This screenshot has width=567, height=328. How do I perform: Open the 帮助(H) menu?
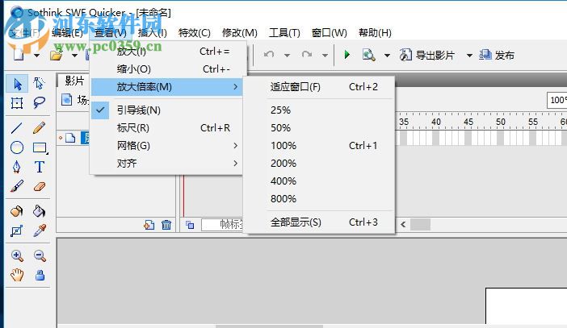coord(375,33)
